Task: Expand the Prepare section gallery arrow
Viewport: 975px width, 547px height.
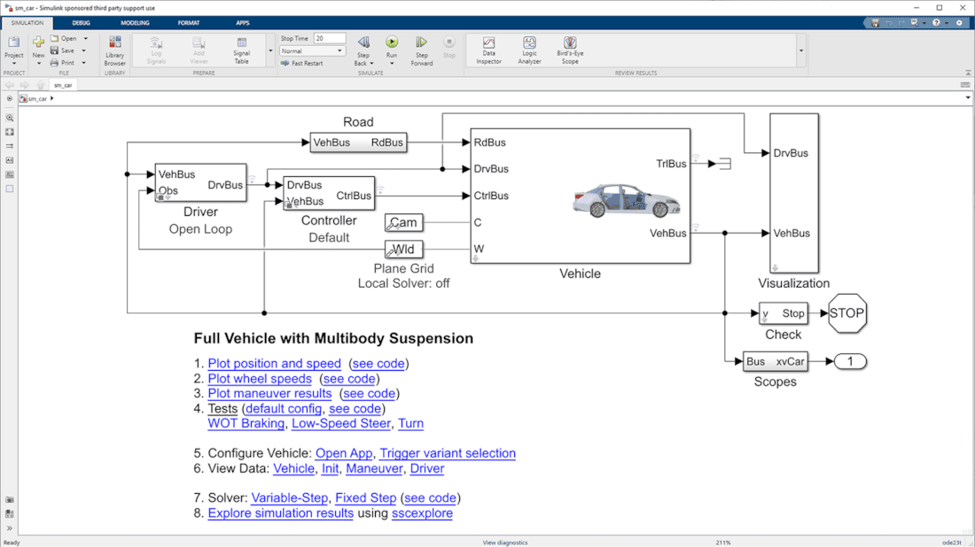Action: (270, 51)
